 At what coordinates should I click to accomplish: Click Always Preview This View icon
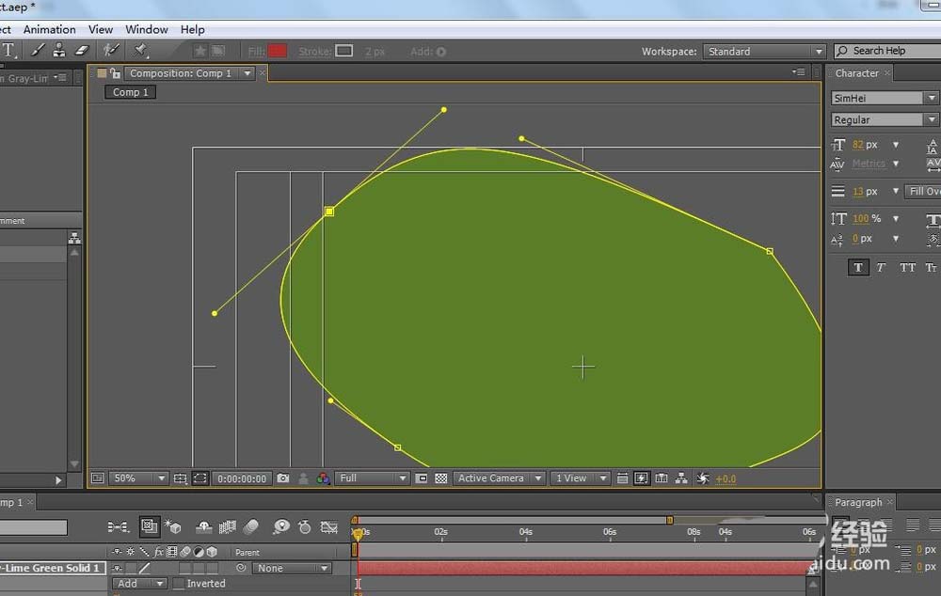(x=97, y=478)
